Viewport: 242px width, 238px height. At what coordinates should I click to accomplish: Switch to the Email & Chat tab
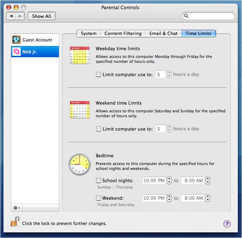163,34
